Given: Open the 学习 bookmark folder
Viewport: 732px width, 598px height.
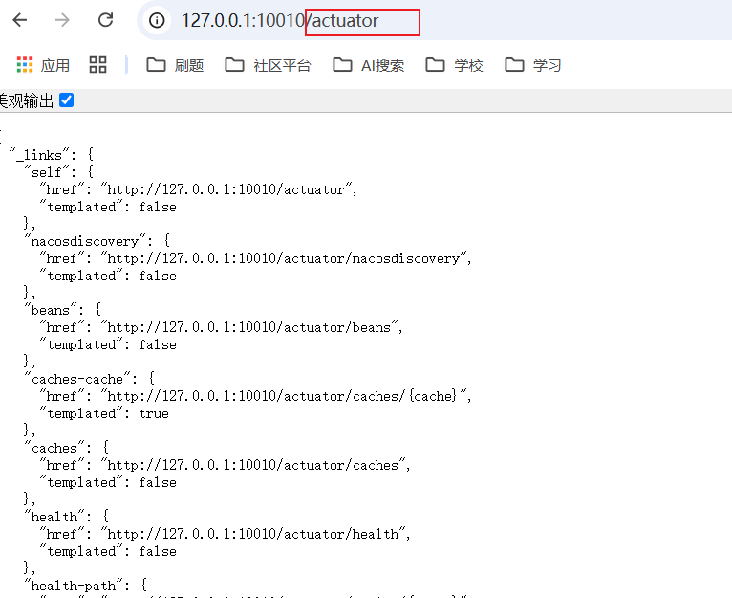Looking at the screenshot, I should (533, 65).
